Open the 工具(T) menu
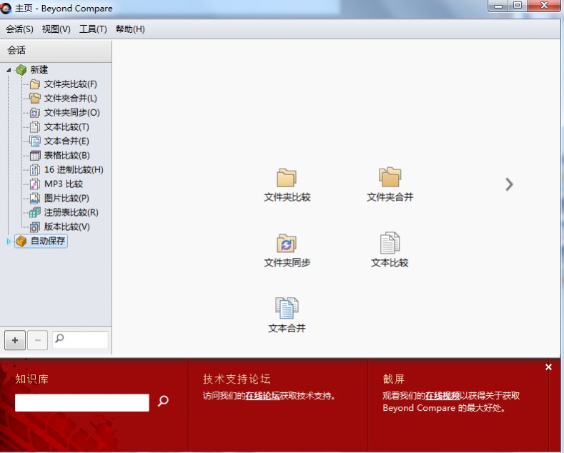The image size is (564, 453). tap(93, 29)
